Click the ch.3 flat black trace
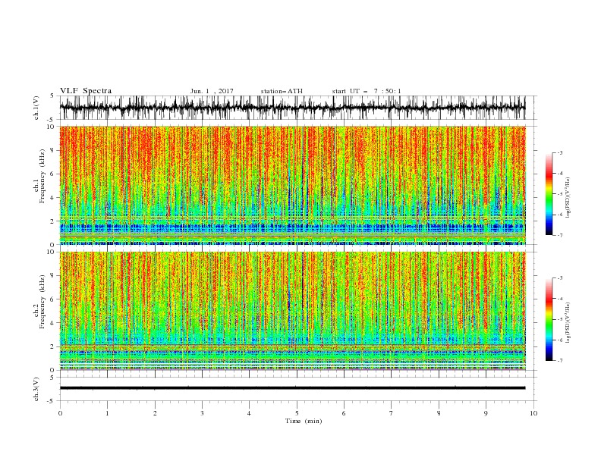The image size is (601, 464). 292,388
